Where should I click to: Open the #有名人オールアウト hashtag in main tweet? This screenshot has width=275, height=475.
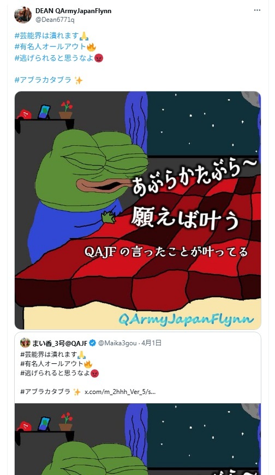tap(50, 47)
